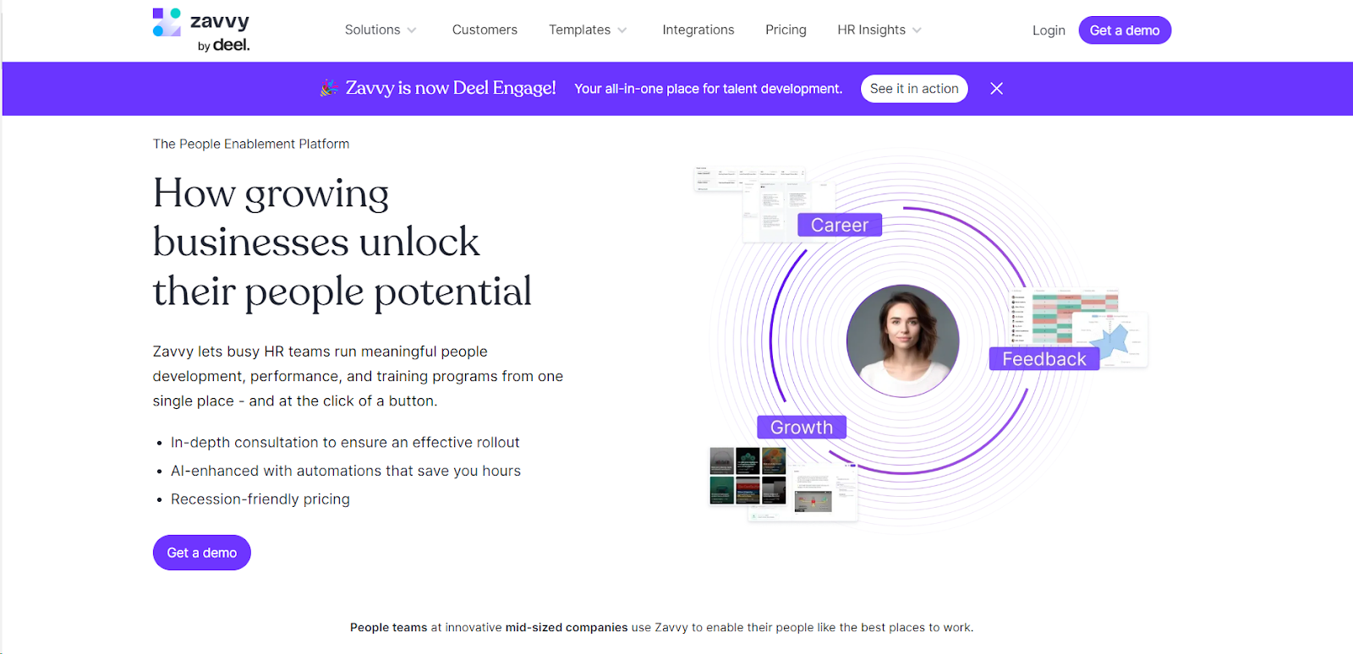The height and width of the screenshot is (654, 1353).
Task: Click the woman's portrait photo
Action: point(903,341)
